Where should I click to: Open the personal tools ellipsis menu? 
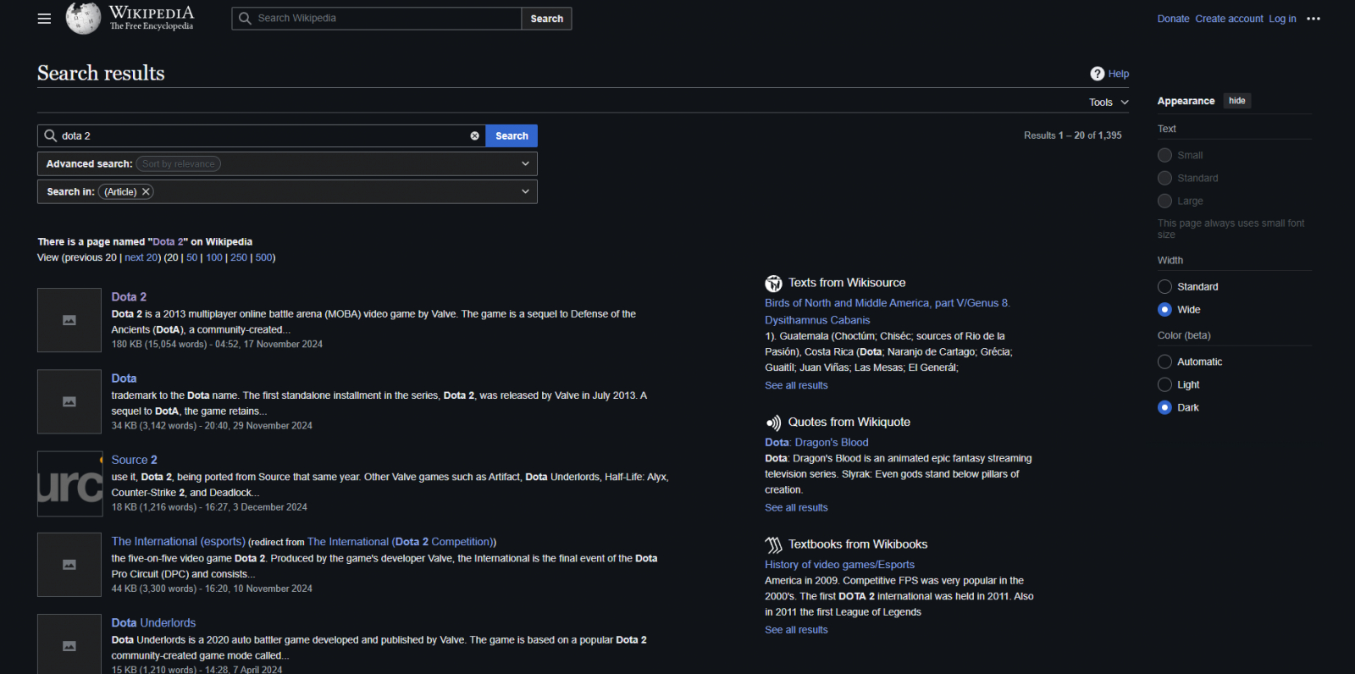point(1314,19)
